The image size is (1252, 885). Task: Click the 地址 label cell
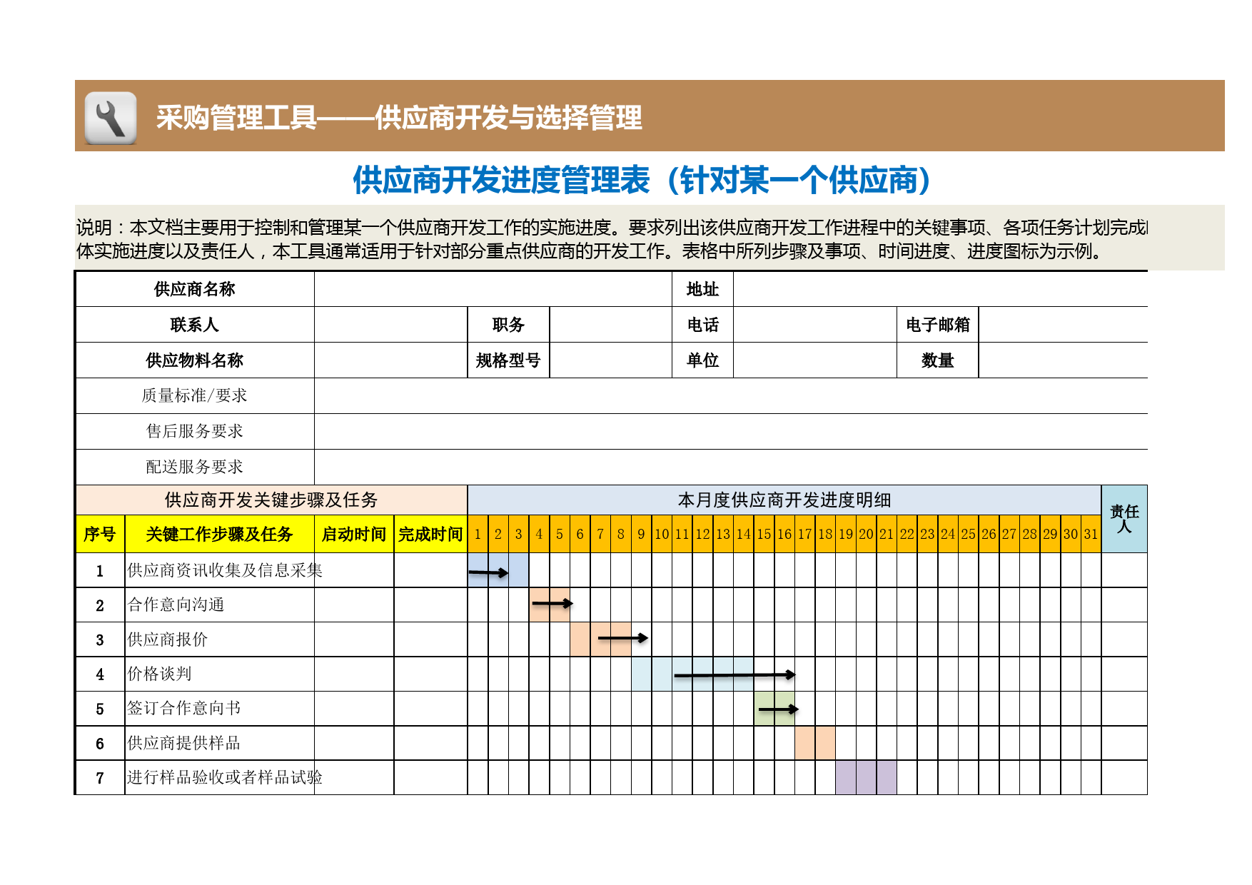[x=702, y=289]
